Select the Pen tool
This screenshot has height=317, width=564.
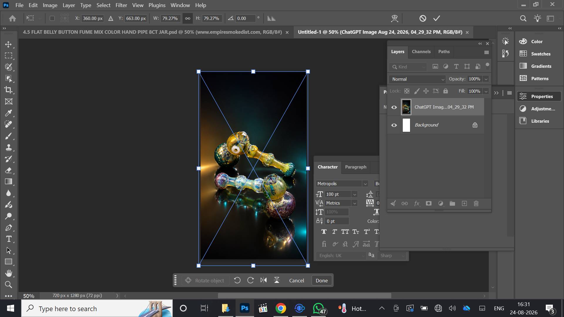point(9,227)
